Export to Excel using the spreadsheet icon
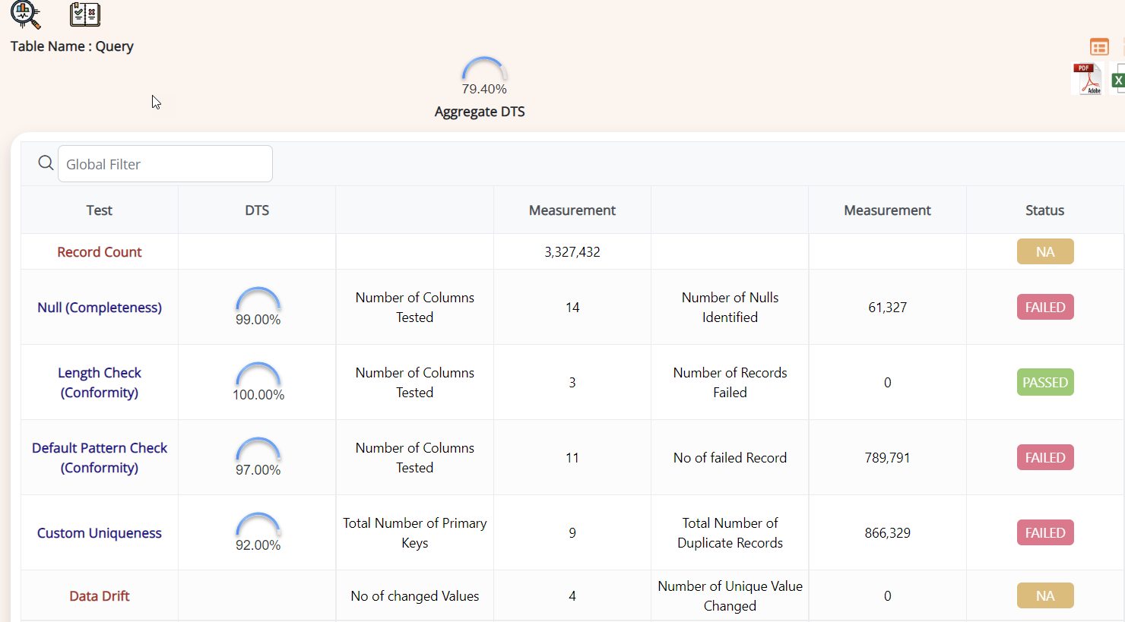Screen dimensions: 1125x622 point(1118,79)
